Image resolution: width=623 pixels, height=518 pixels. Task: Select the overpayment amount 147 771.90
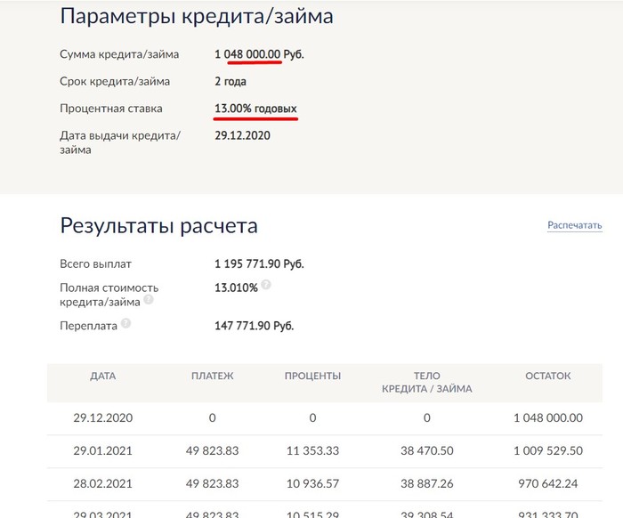click(254, 326)
